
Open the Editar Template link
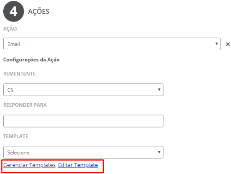tap(78, 165)
